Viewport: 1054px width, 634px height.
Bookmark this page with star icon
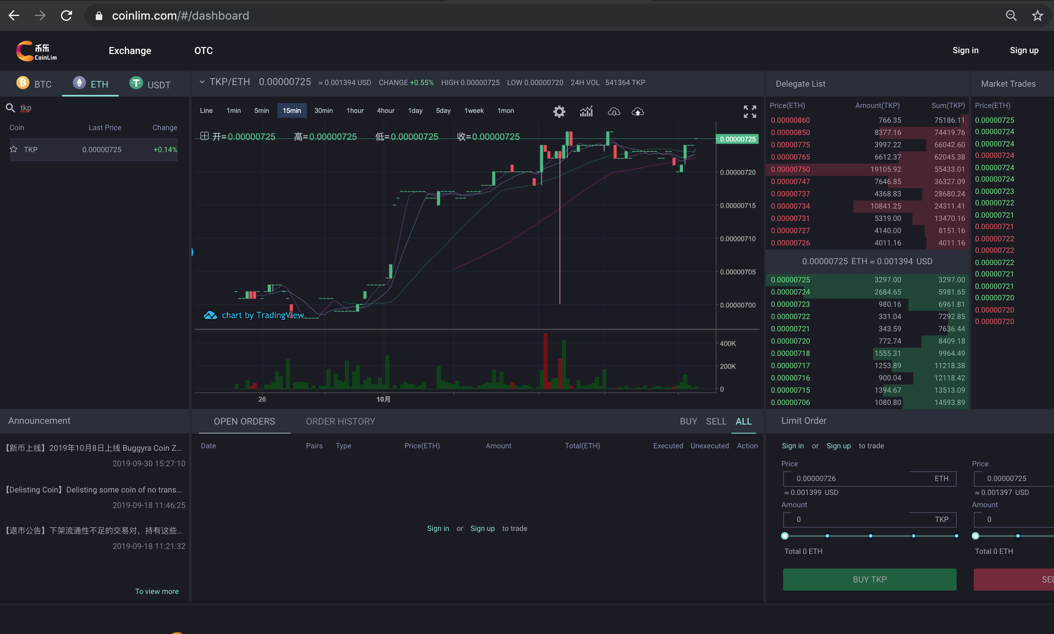(x=1037, y=16)
